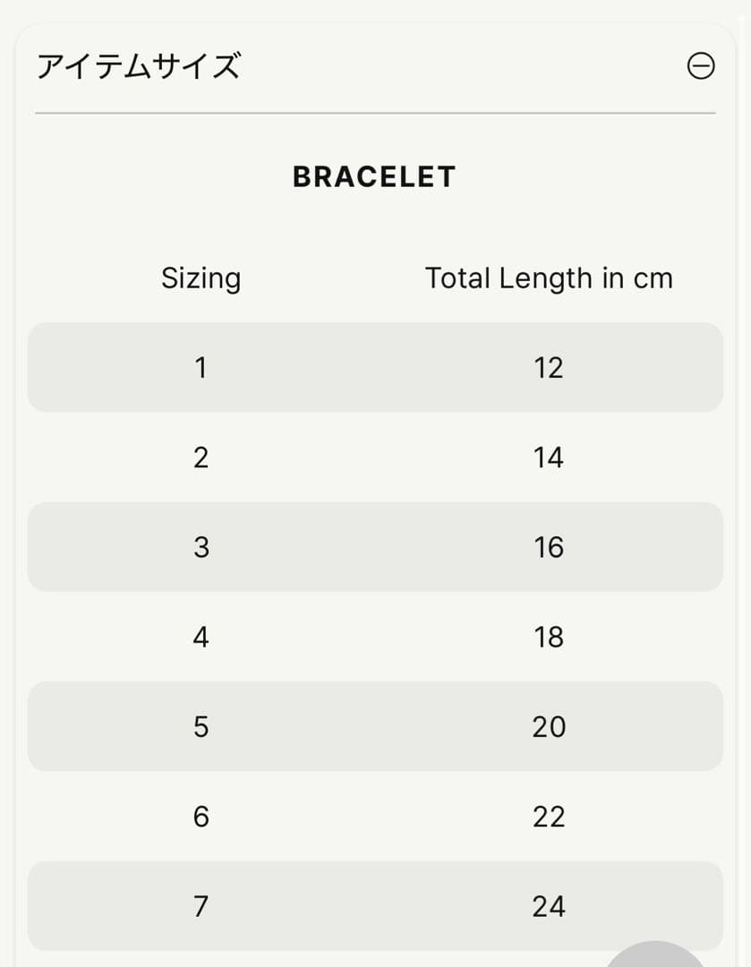Select sizing value 4 in the table
The height and width of the screenshot is (967, 751).
pos(201,637)
